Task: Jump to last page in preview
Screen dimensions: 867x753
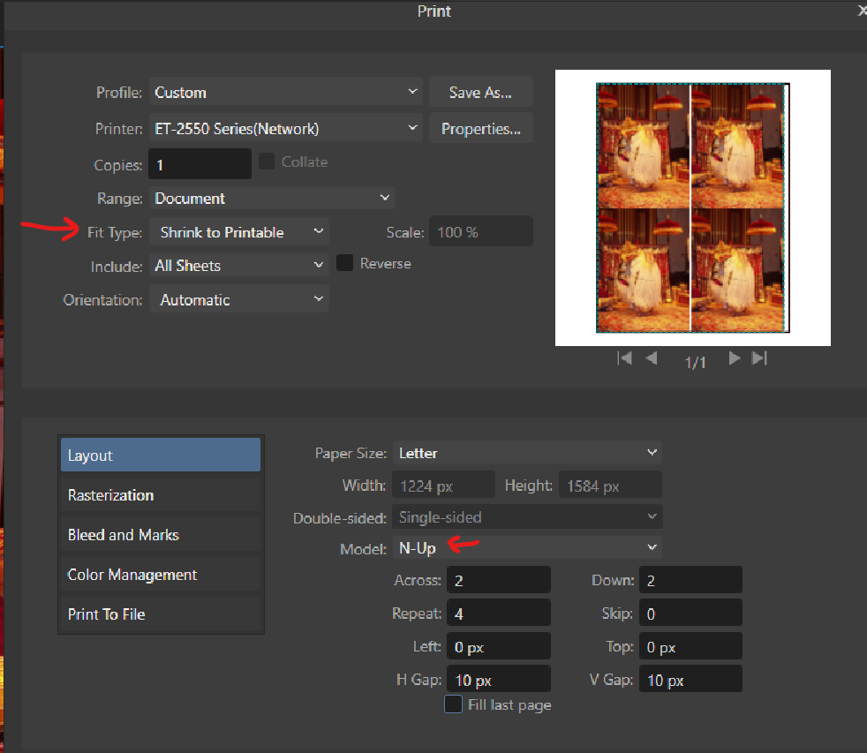Action: pyautogui.click(x=759, y=358)
